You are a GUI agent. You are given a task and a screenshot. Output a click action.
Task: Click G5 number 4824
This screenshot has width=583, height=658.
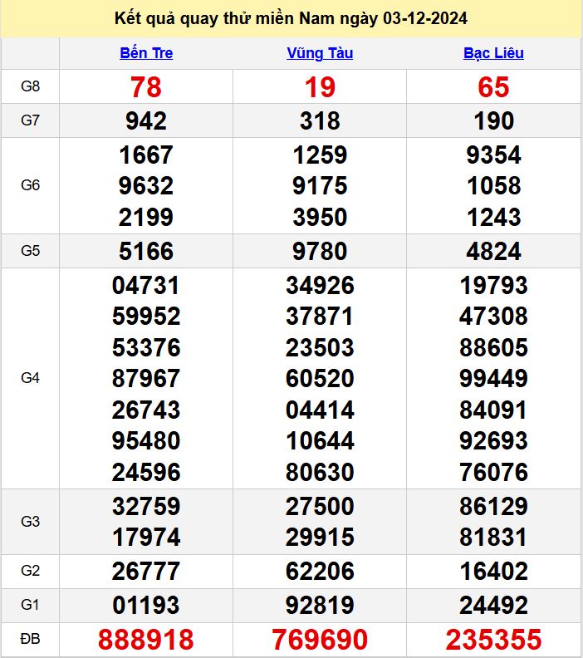[x=493, y=252]
